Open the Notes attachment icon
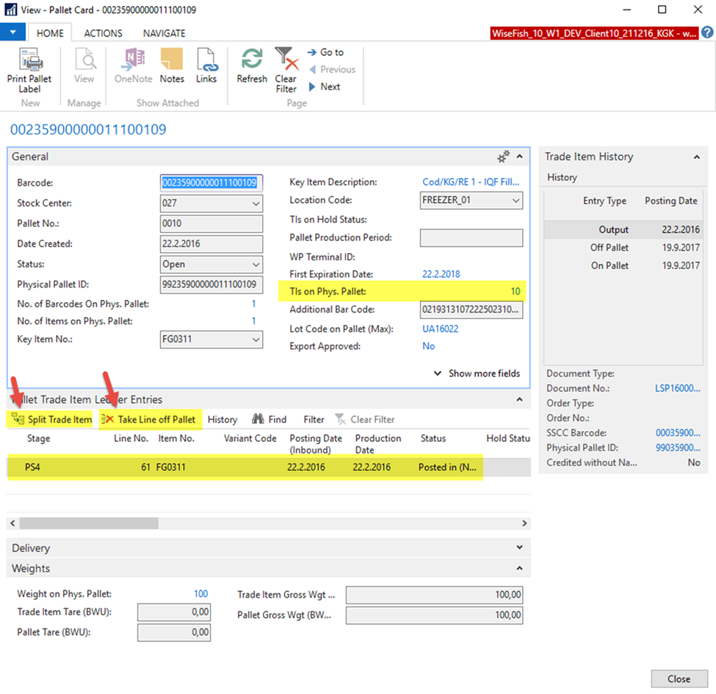The width and height of the screenshot is (716, 694). (x=171, y=60)
